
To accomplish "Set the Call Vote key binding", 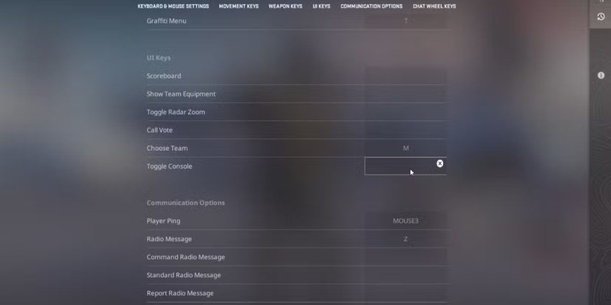I will coord(406,130).
